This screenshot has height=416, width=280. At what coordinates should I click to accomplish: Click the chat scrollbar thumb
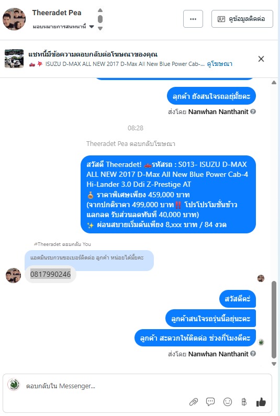coord(274,320)
